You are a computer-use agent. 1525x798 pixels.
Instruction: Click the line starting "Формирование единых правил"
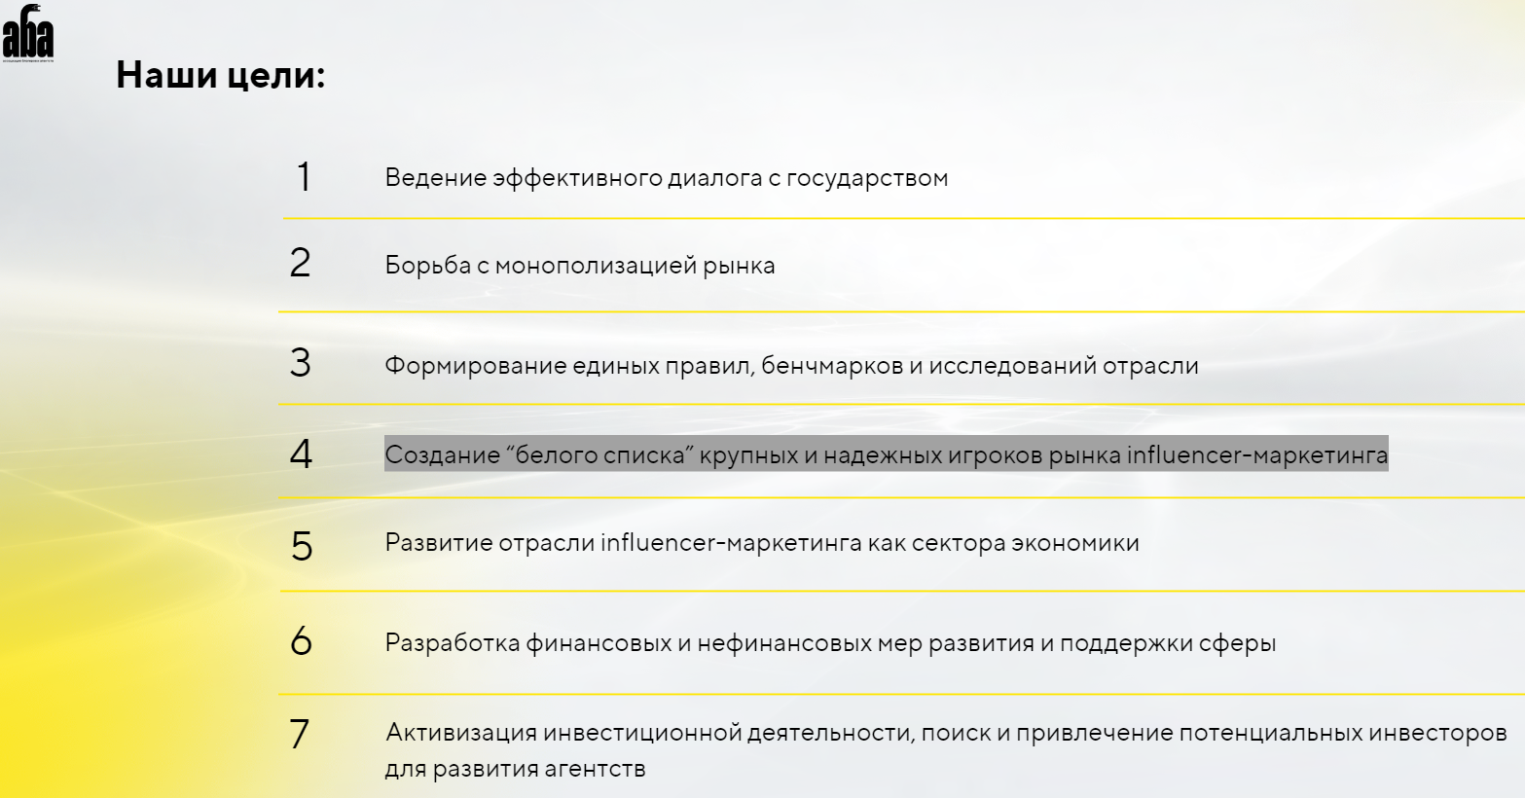click(x=791, y=366)
